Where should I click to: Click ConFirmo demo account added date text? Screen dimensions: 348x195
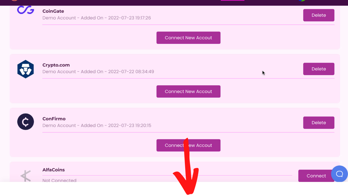tap(97, 125)
